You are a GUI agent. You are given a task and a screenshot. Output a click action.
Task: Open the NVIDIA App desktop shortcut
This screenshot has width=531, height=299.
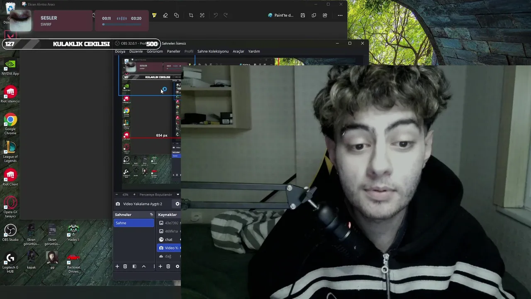(10, 68)
